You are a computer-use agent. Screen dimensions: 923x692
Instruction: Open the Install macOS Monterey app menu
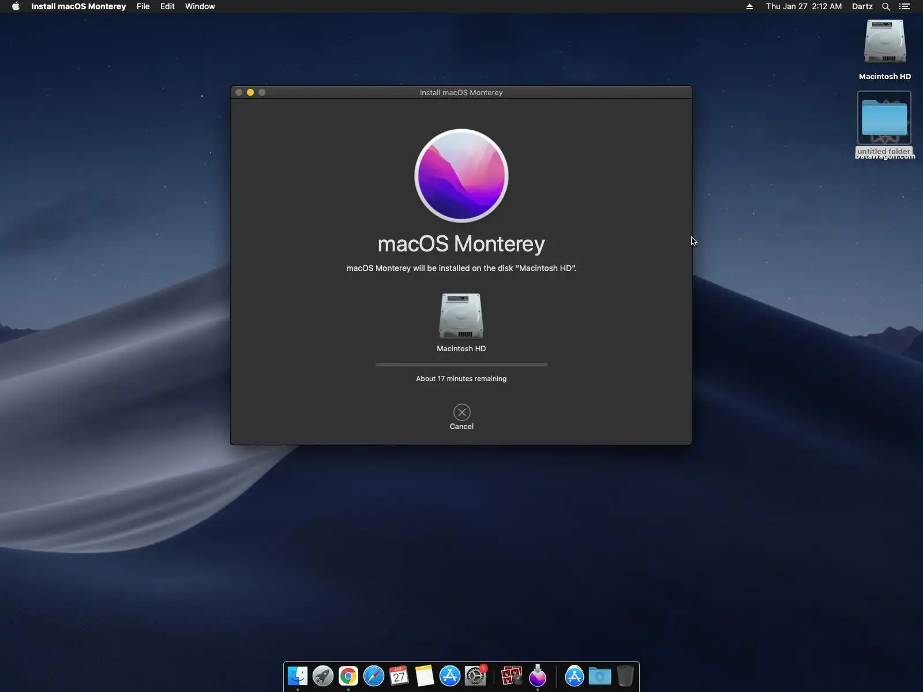point(78,6)
